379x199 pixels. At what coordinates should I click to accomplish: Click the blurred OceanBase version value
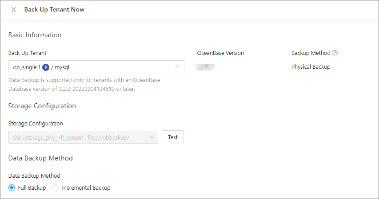pos(206,67)
